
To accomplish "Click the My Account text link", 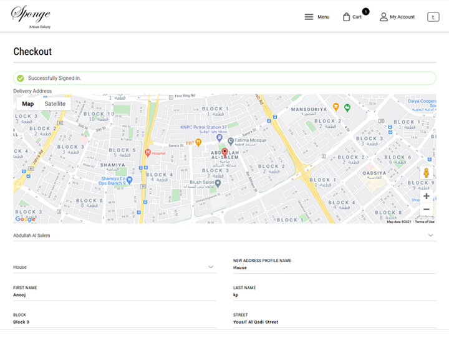I will (402, 17).
